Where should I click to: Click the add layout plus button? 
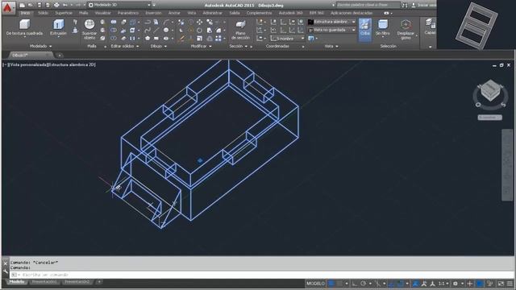click(x=99, y=282)
